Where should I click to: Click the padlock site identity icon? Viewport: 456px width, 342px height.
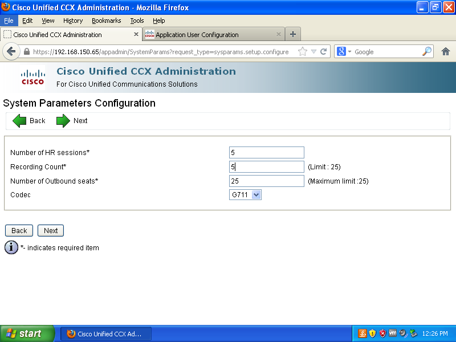coord(27,52)
